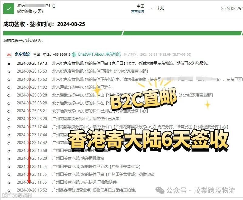Click the text 广州花都集货分拣中心, 您的快件已发车

86,119
